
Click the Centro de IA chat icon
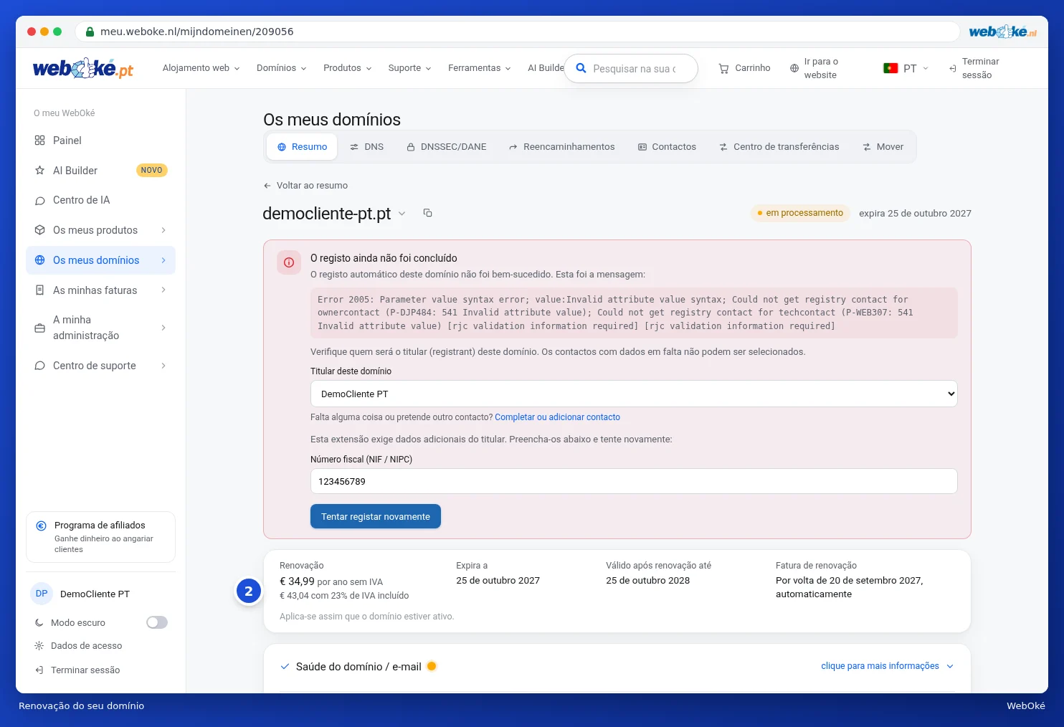(x=39, y=201)
